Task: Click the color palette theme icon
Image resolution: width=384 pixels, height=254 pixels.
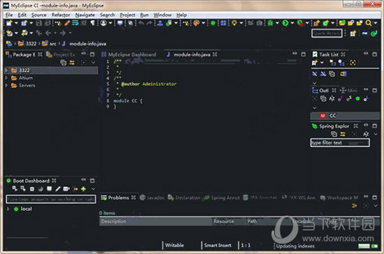Action: pos(196,23)
